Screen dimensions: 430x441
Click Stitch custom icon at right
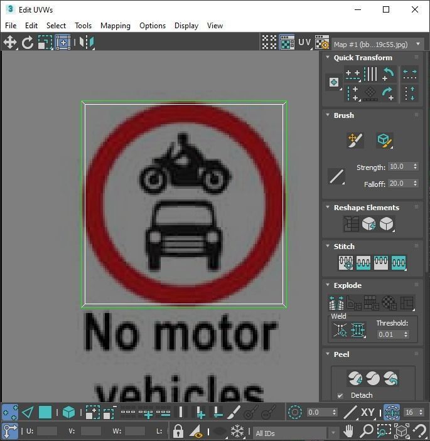coord(399,263)
